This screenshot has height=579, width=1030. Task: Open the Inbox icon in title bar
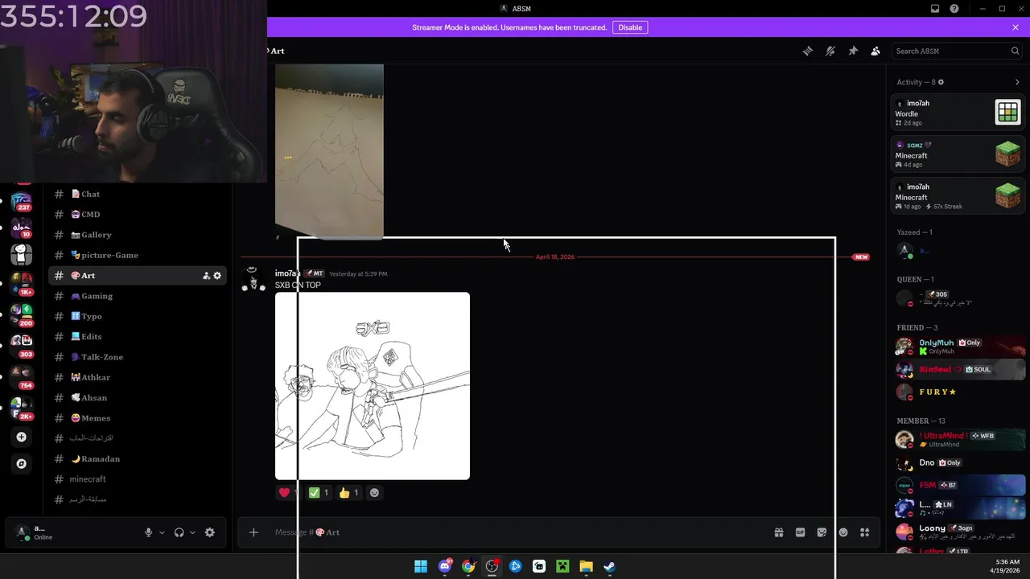pyautogui.click(x=935, y=8)
